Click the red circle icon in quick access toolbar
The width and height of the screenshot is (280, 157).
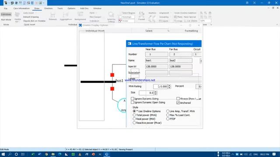36,3
